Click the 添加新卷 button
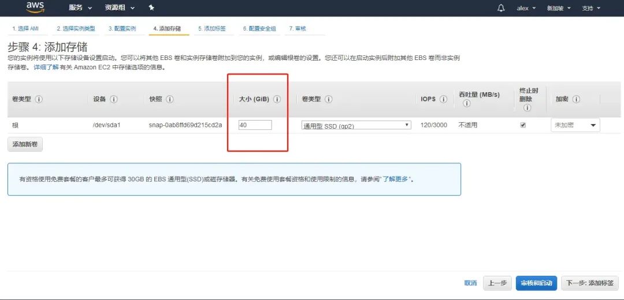 [x=25, y=144]
